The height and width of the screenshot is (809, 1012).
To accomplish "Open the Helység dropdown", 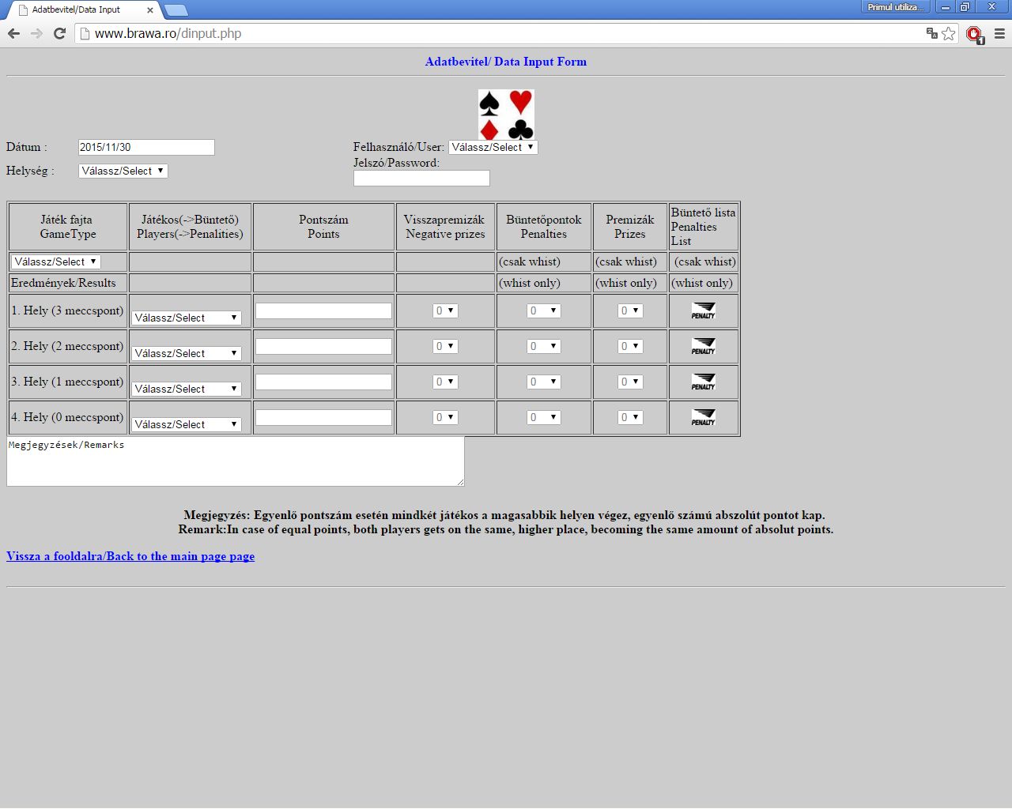I will click(123, 171).
